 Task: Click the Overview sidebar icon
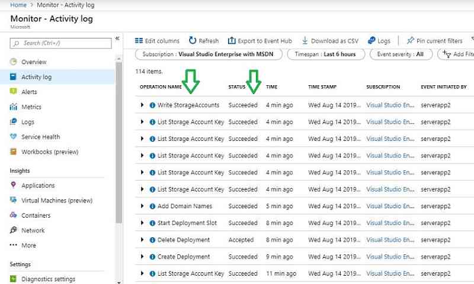(13, 62)
